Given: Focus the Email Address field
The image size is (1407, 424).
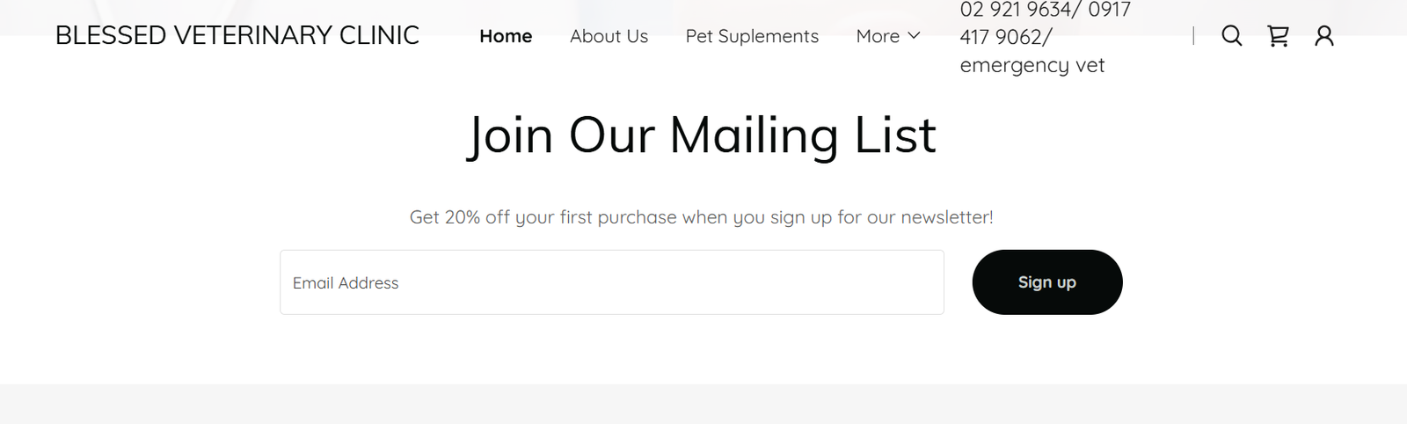Looking at the screenshot, I should coord(611,282).
